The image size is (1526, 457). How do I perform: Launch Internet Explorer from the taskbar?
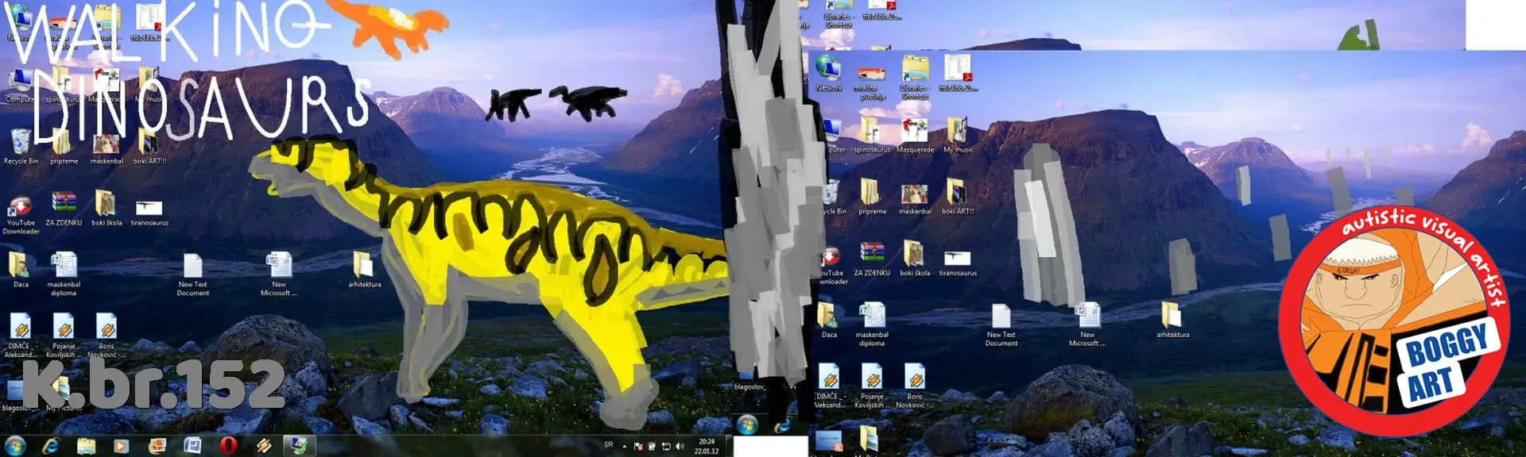(51, 447)
